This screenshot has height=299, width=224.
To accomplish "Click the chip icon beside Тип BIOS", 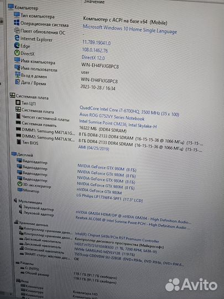I will (19, 142).
